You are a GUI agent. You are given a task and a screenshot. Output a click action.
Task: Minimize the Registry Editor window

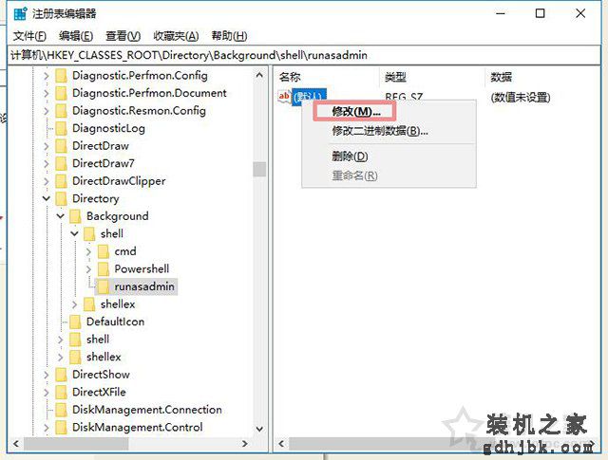pos(501,13)
